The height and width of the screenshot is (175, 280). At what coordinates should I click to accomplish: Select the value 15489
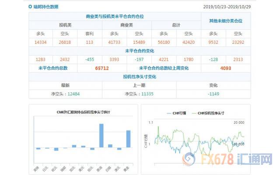[x=139, y=42]
